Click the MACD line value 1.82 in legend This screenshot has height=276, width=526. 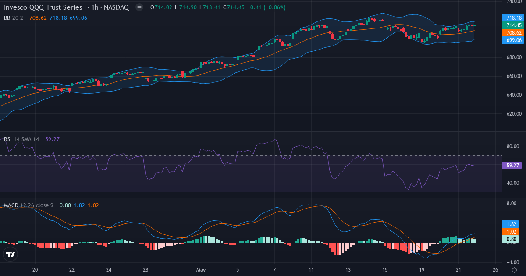pos(79,205)
